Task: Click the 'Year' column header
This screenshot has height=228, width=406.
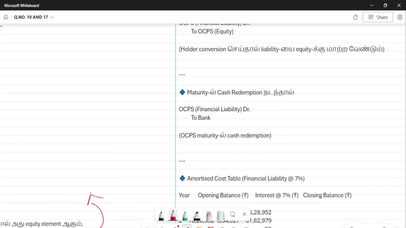Action: pyautogui.click(x=184, y=195)
